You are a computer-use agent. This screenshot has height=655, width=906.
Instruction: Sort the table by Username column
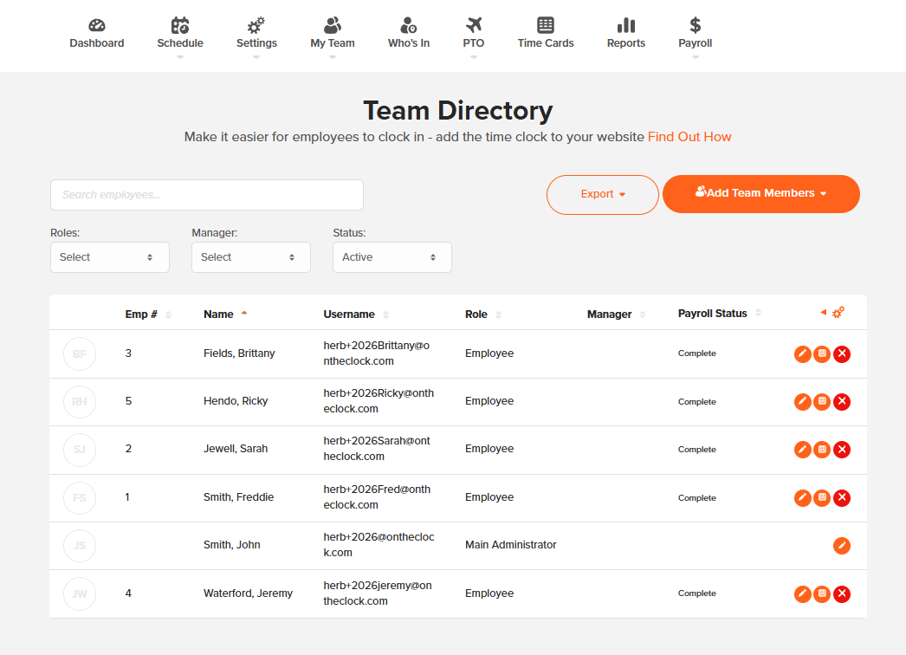(x=356, y=315)
